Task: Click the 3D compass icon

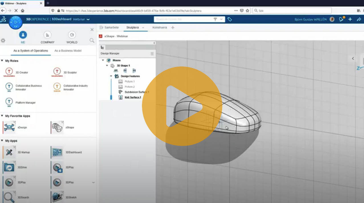Action: (x=15, y=22)
